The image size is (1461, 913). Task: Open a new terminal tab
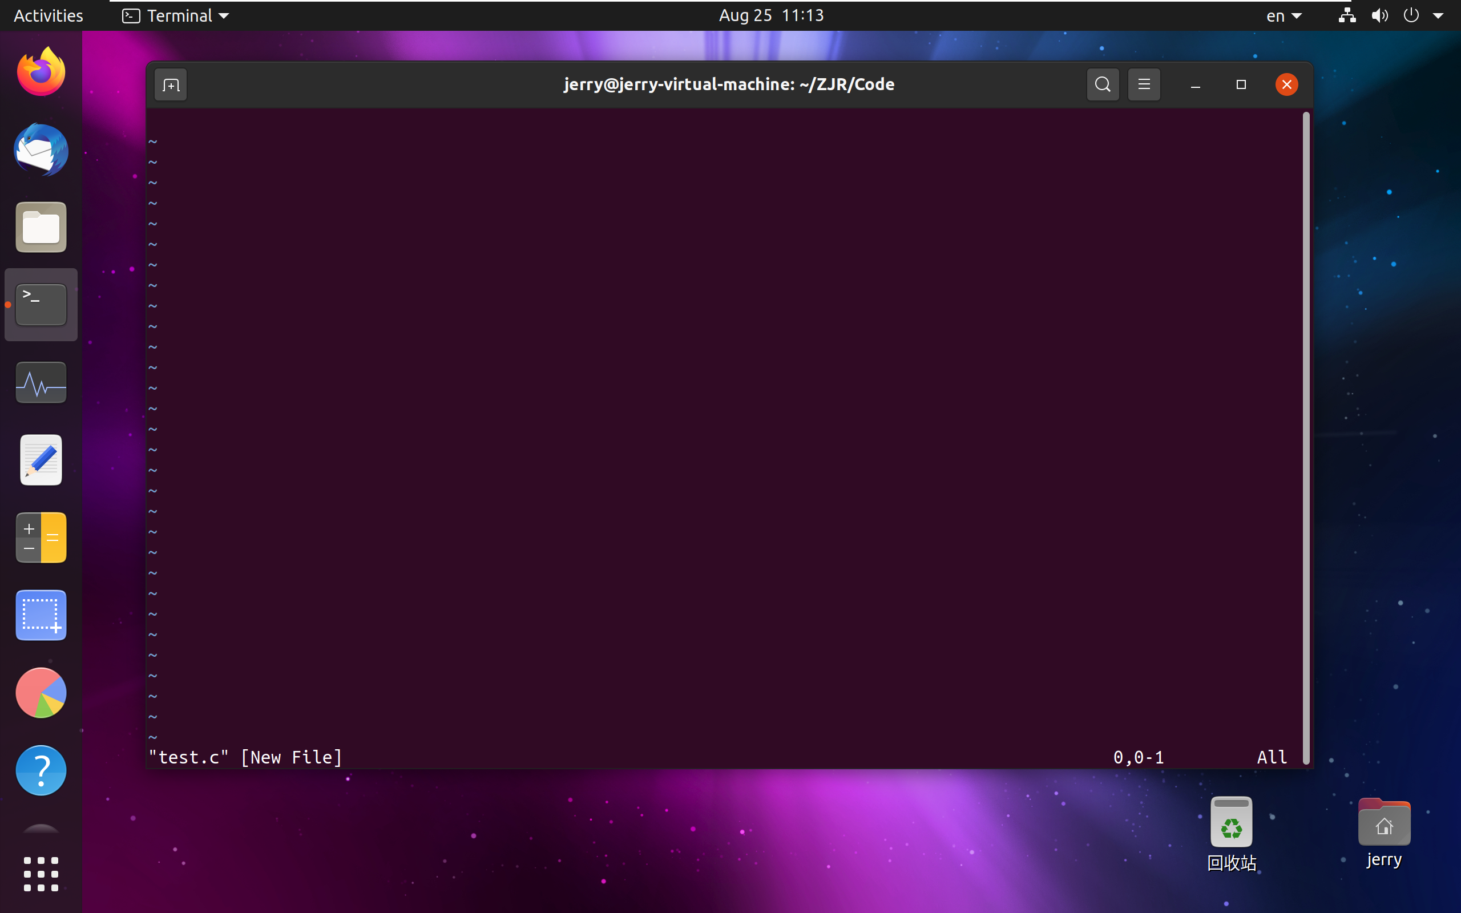(171, 85)
